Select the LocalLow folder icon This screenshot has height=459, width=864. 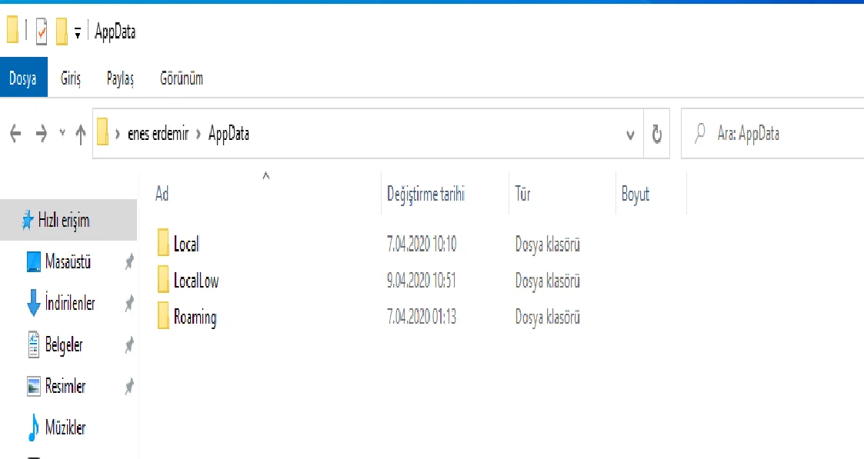click(163, 281)
